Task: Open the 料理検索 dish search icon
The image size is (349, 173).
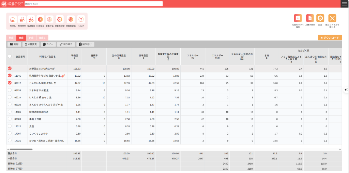Action: click(x=22, y=20)
